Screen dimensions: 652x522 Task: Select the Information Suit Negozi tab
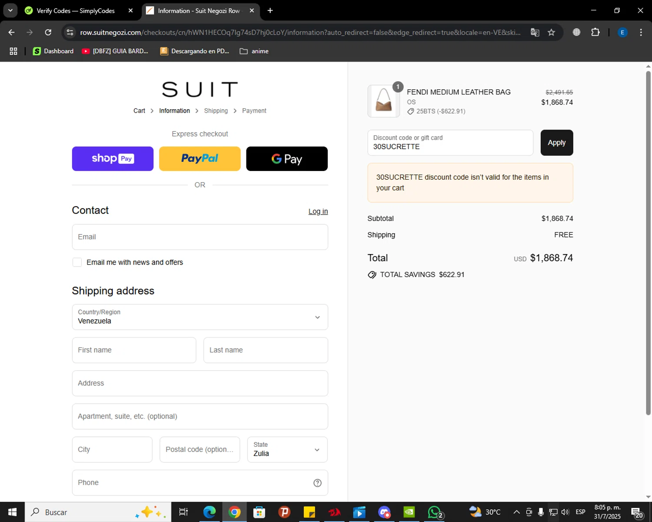point(199,11)
